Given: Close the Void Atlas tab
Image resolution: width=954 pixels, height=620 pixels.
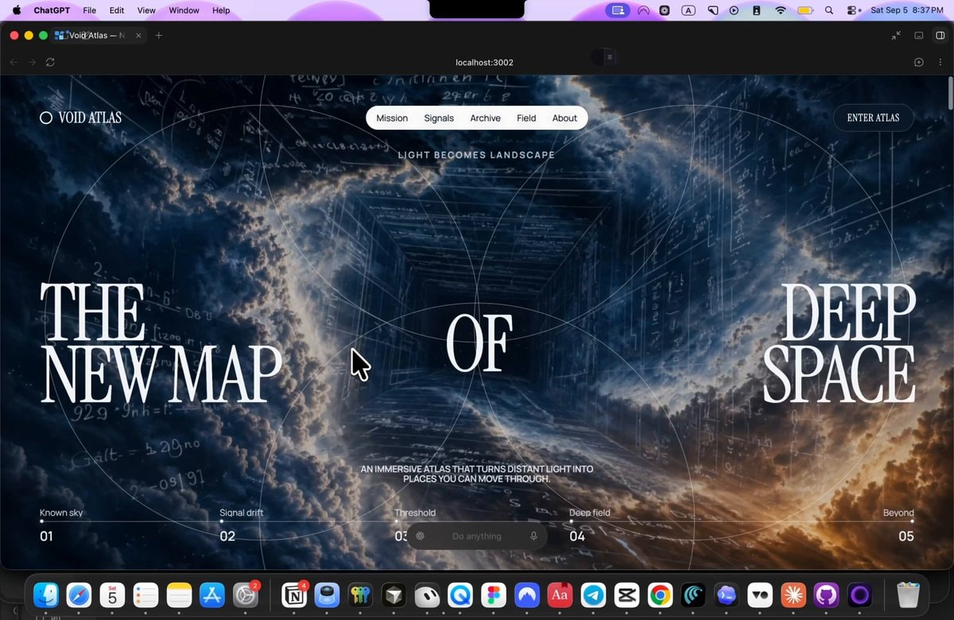Looking at the screenshot, I should tap(138, 35).
